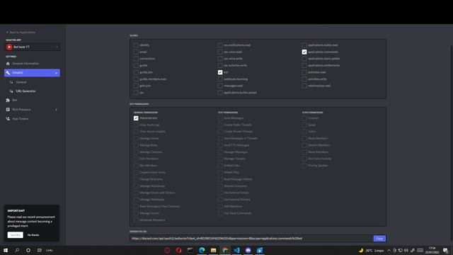
Task: Open red Opera browser on taskbar
Action: pyautogui.click(x=179, y=250)
